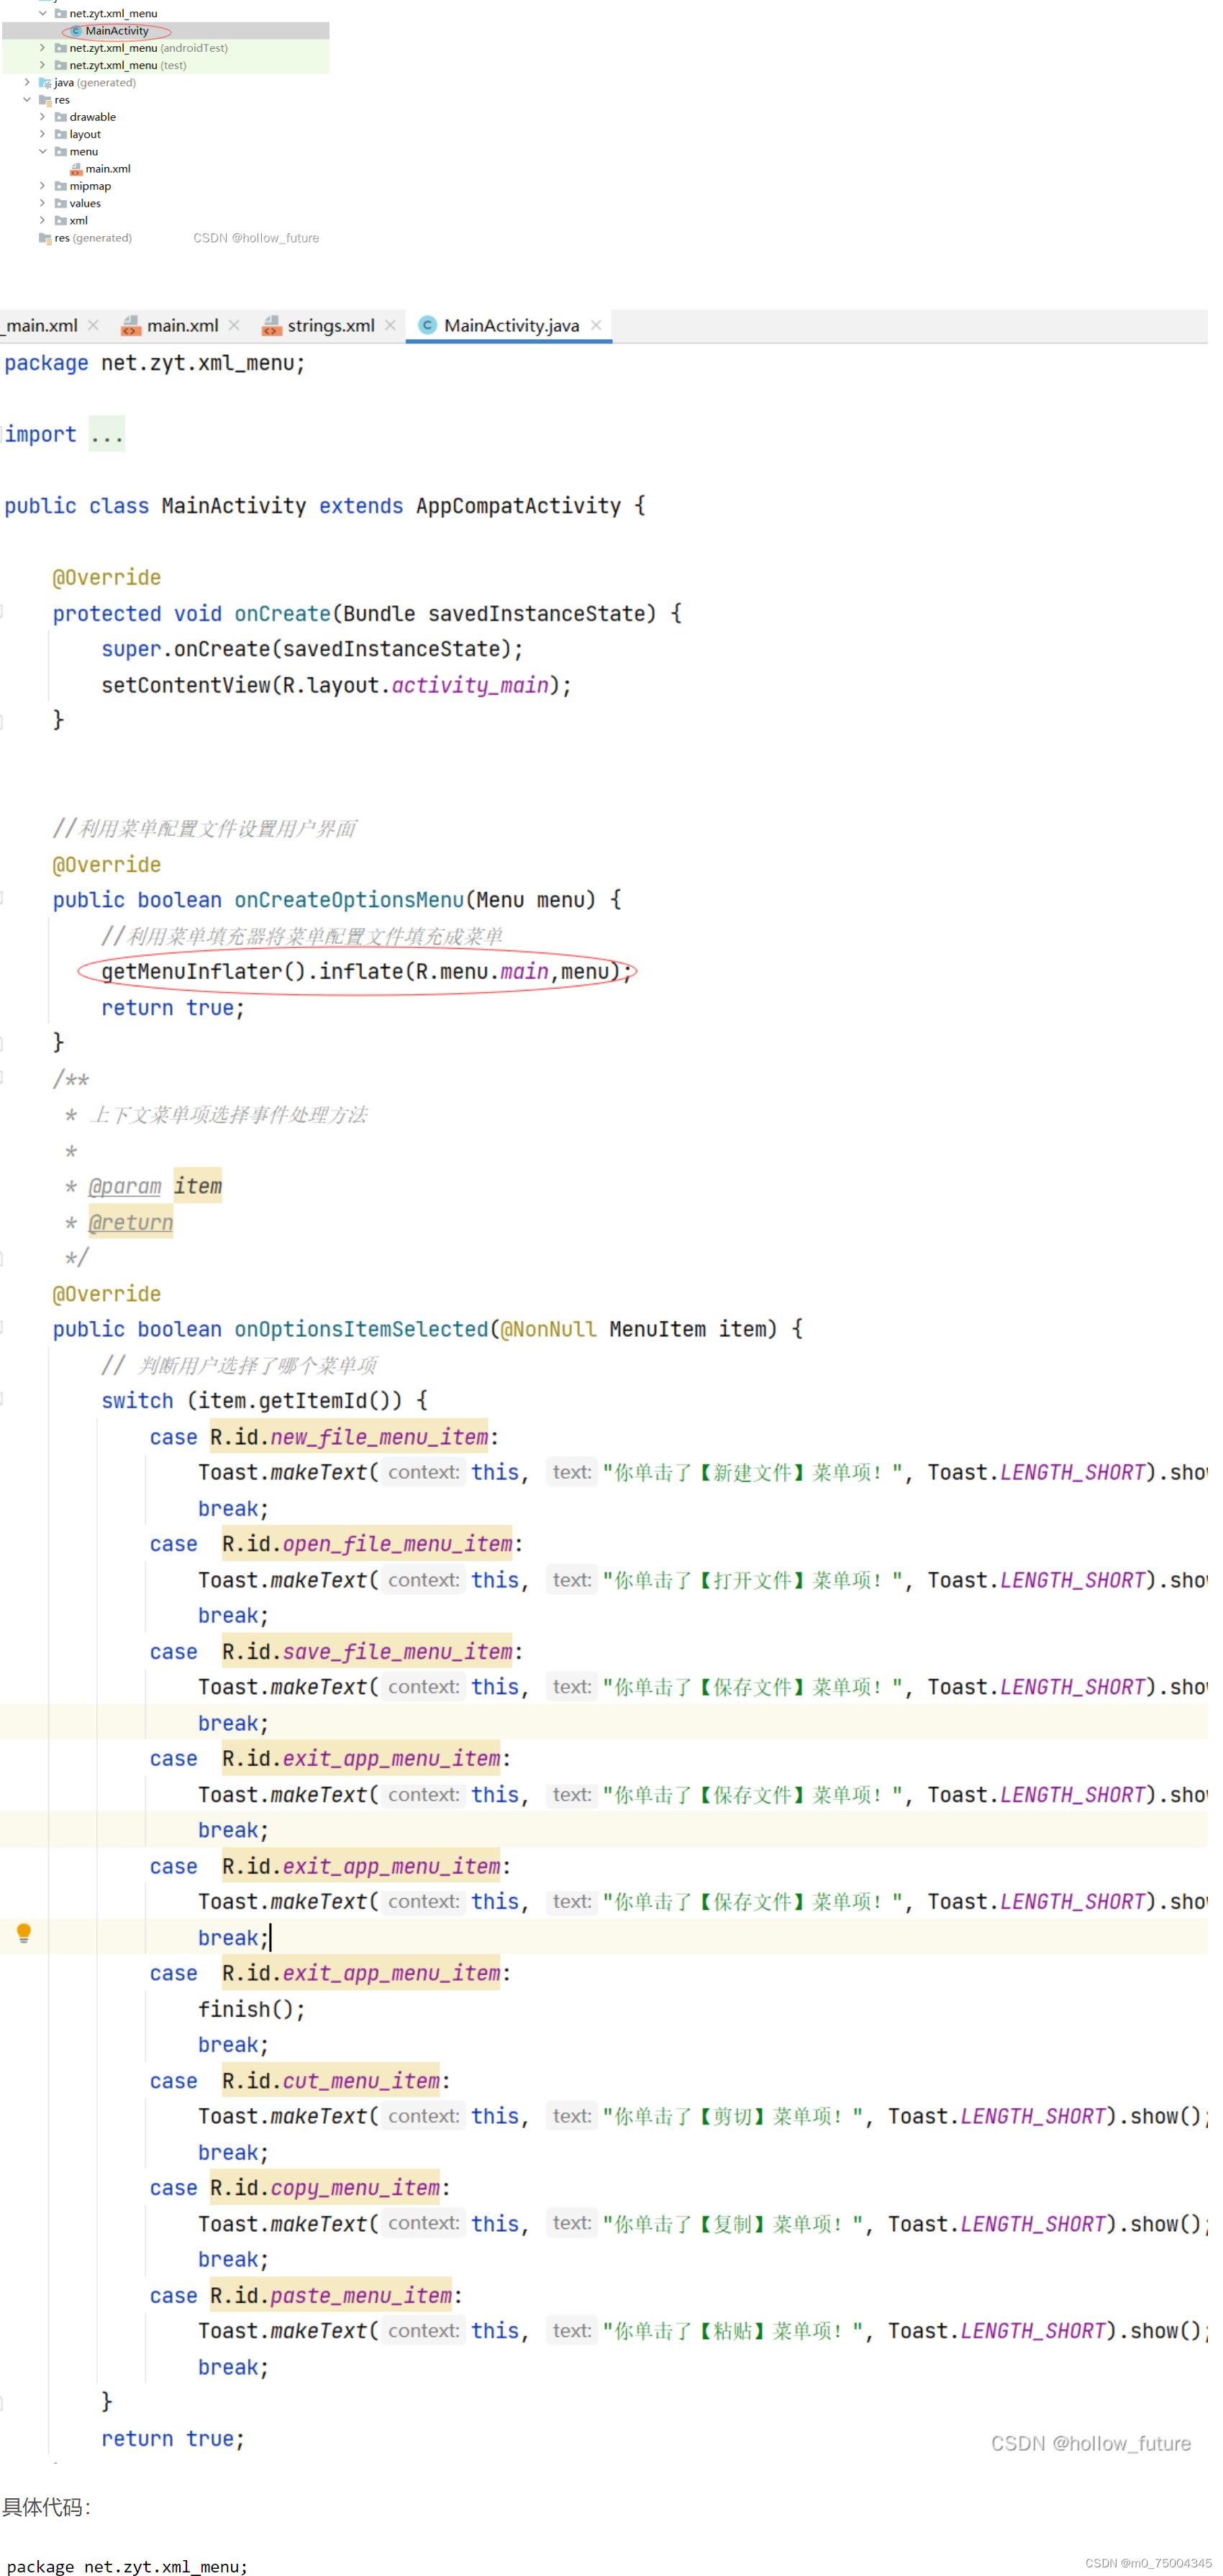
Task: Click the java (generated) folder icon
Action: point(46,83)
